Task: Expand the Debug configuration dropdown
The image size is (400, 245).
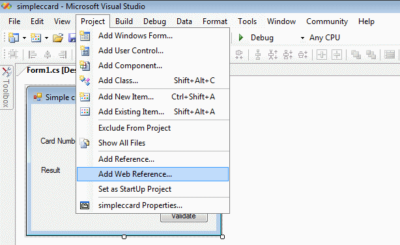Action: (302, 38)
